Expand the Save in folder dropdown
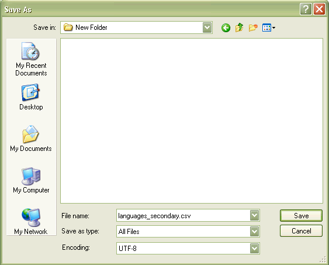This screenshot has width=329, height=265. [207, 27]
